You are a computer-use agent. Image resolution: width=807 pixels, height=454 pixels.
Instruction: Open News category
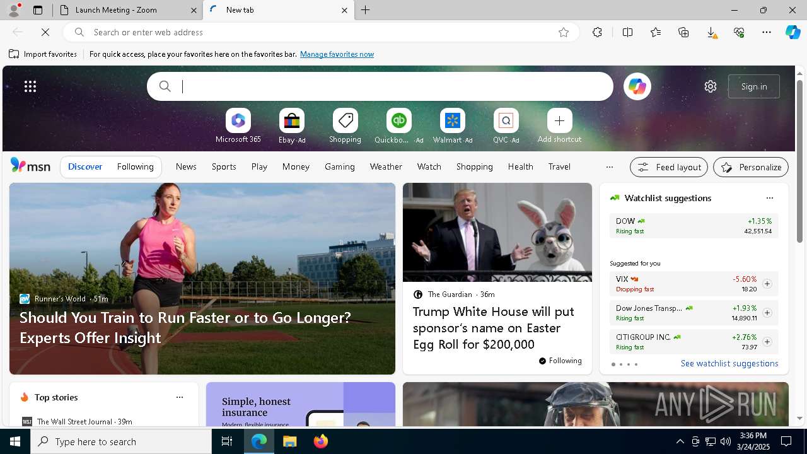[x=186, y=166]
